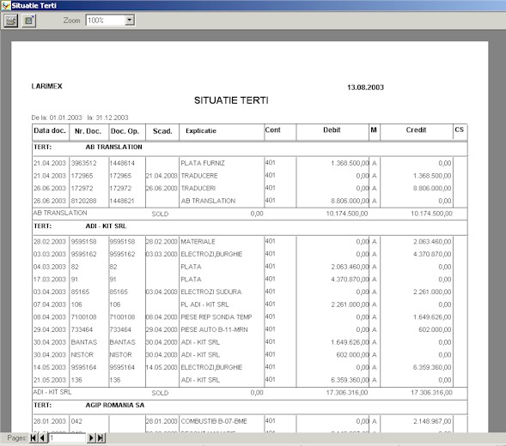The height and width of the screenshot is (446, 506).
Task: Click the Scad. column header
Action: [x=162, y=131]
